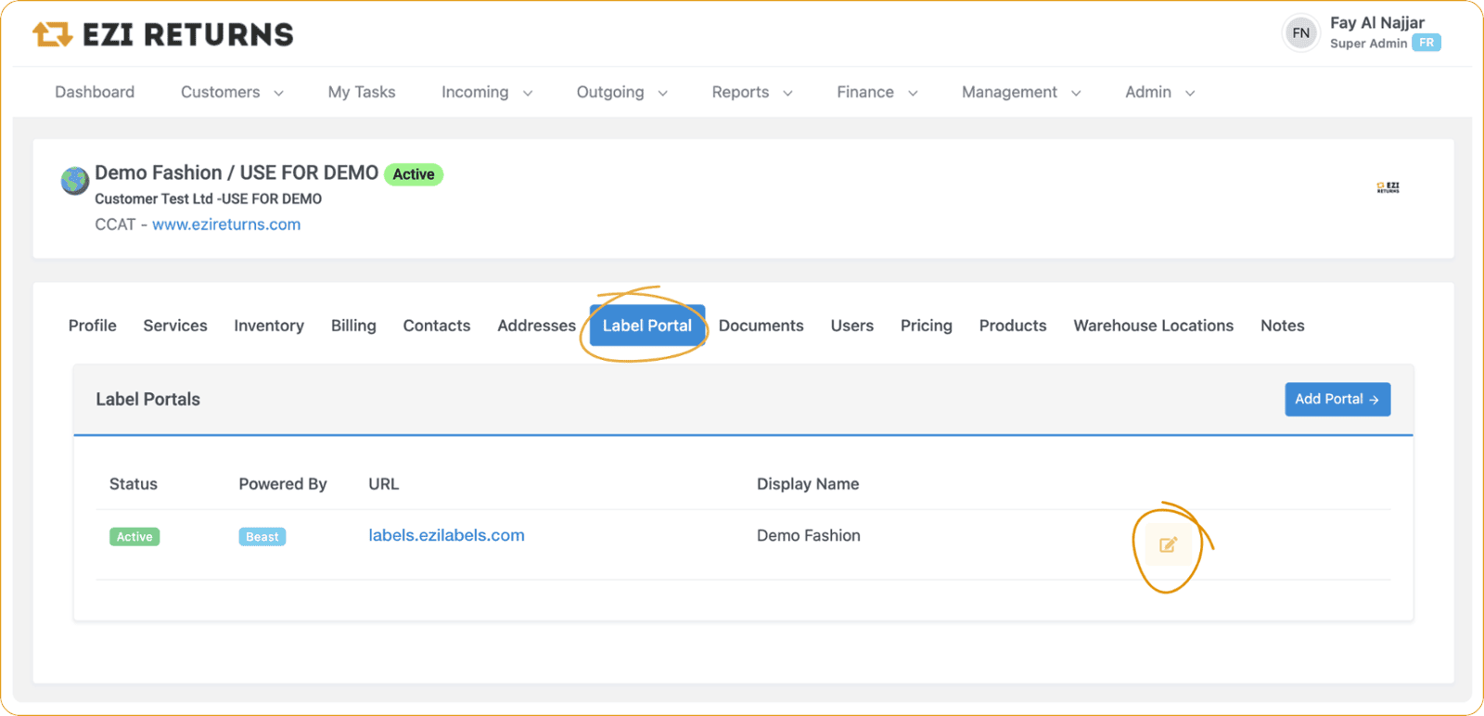
Task: Open the Outgoing dropdown menu
Action: (x=621, y=93)
